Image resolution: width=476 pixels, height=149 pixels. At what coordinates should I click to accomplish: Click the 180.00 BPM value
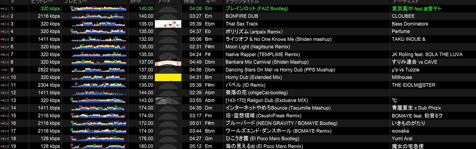point(146,146)
